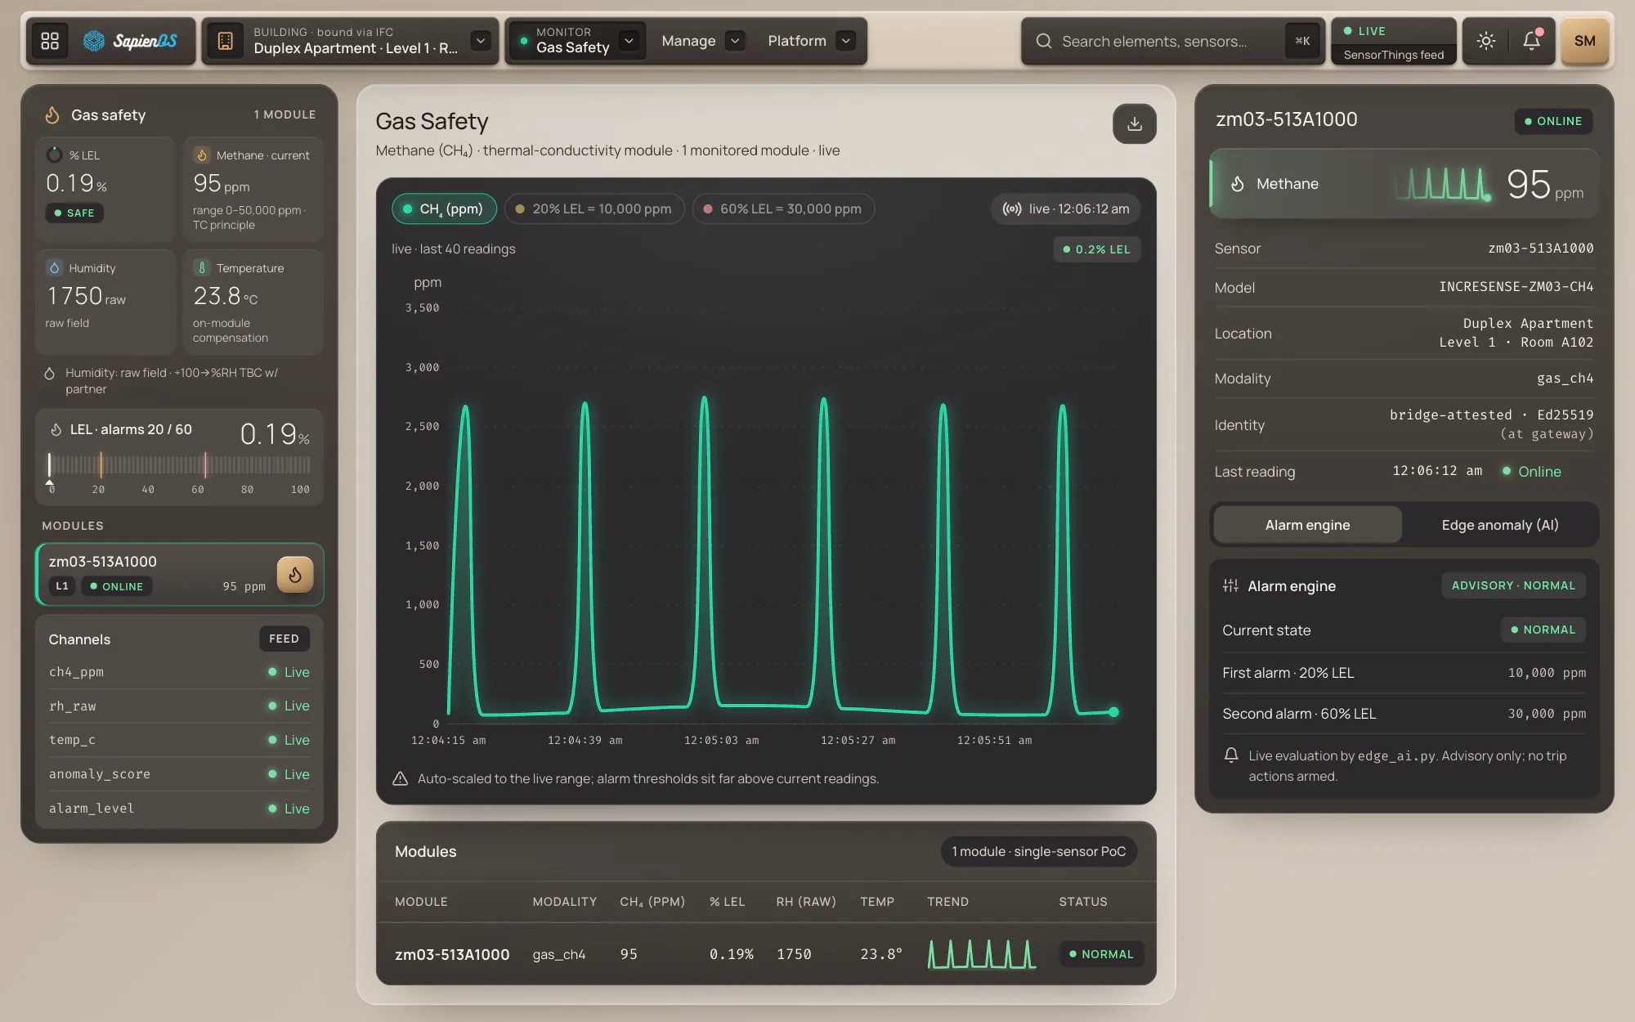The image size is (1635, 1022).
Task: Sort by MODULE column header
Action: tap(421, 901)
